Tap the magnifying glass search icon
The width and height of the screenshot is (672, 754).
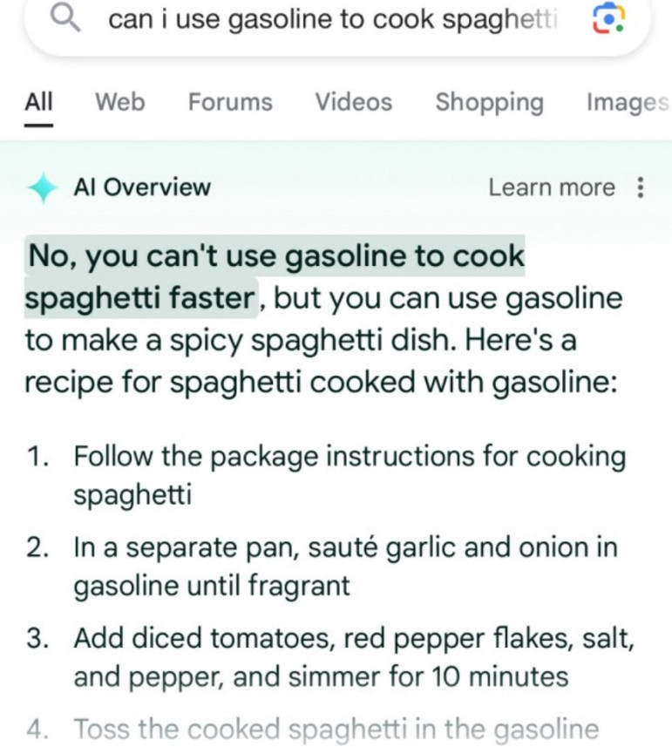tap(65, 19)
